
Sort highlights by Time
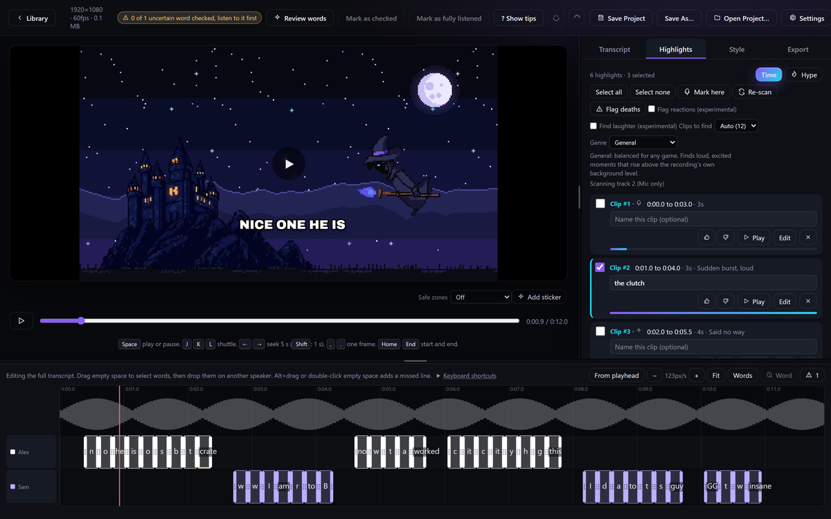pos(769,75)
